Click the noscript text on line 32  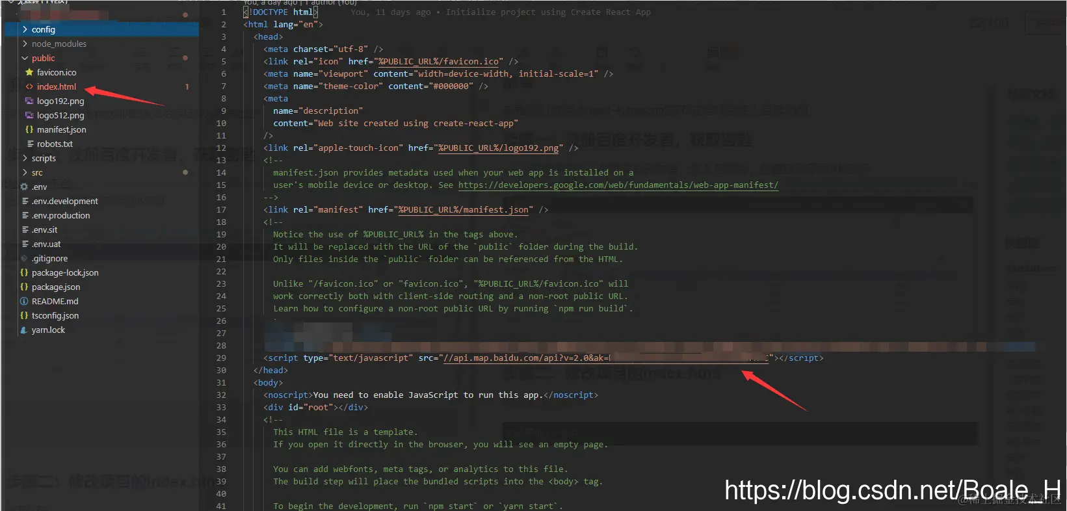tap(428, 395)
